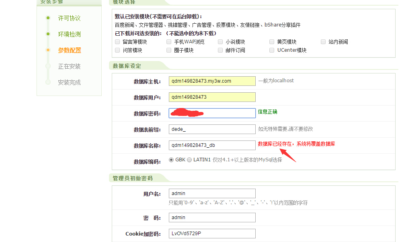Tick the 小说模块 checkbox

pos(220,42)
